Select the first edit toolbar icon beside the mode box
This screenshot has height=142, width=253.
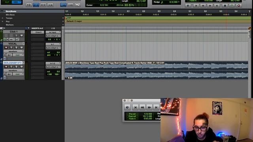[x=29, y=5]
